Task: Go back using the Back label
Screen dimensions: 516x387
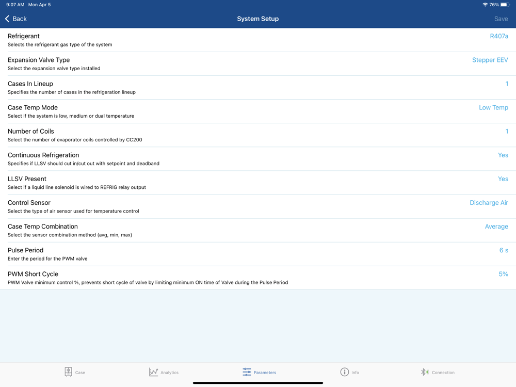Action: click(x=20, y=19)
